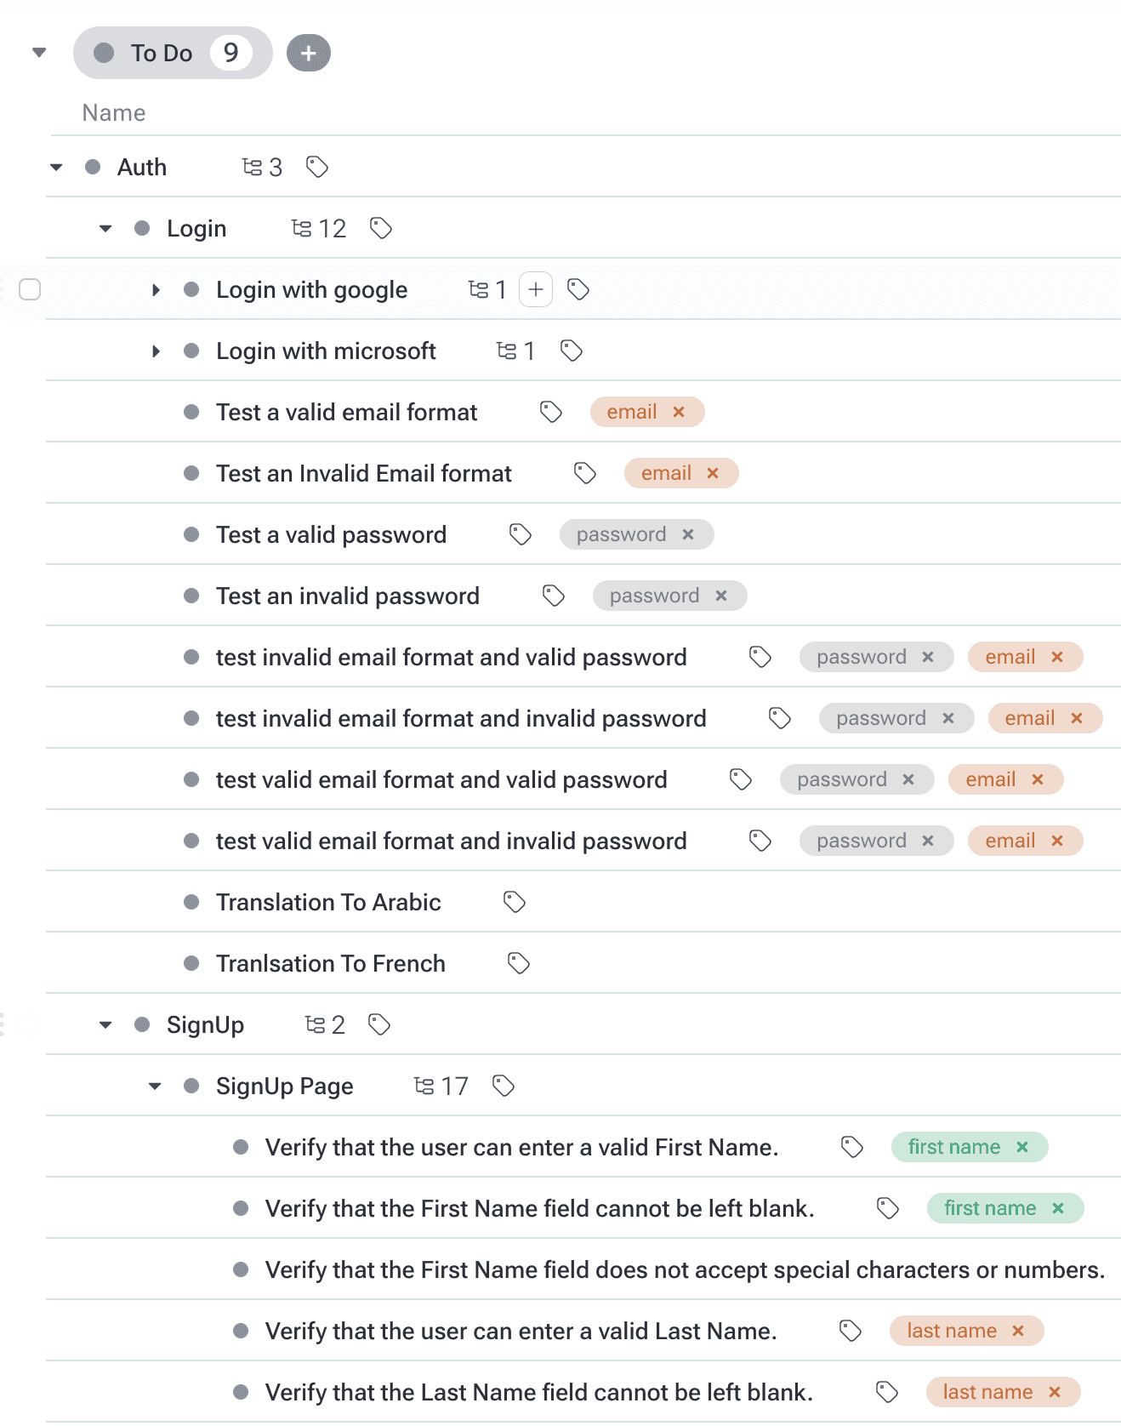Collapse the Auth task tree

56,167
